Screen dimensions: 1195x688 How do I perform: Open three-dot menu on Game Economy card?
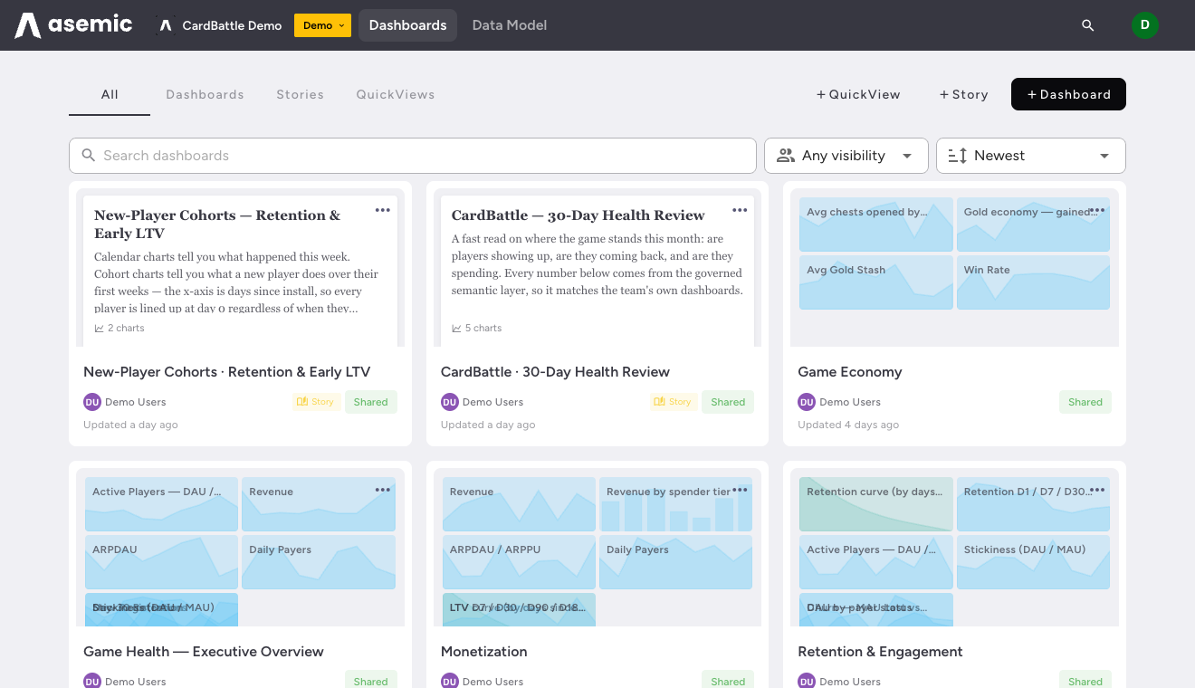[x=1097, y=210]
